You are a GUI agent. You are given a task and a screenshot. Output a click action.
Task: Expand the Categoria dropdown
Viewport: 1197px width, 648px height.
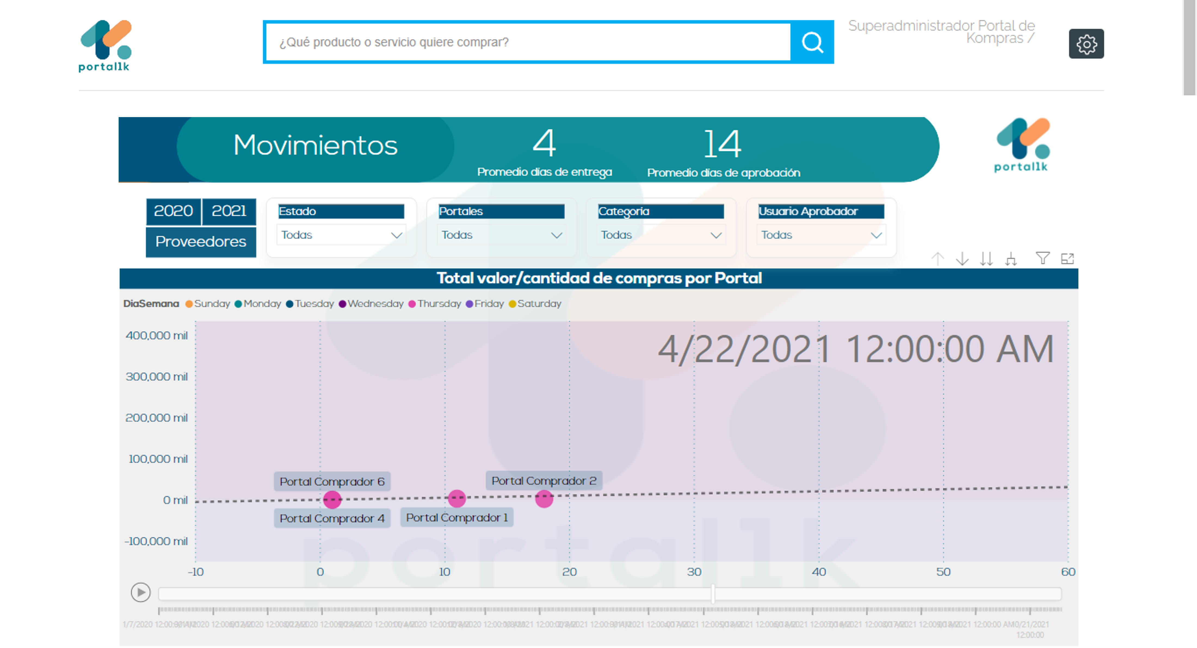(x=661, y=235)
